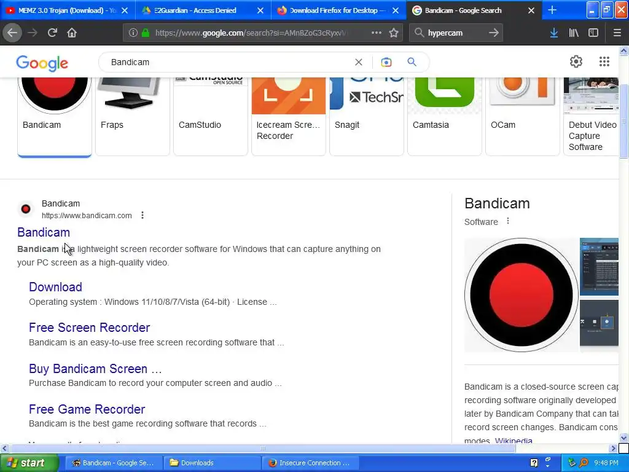629x472 pixels.
Task: Open options dots beside Software label
Action: tap(508, 221)
